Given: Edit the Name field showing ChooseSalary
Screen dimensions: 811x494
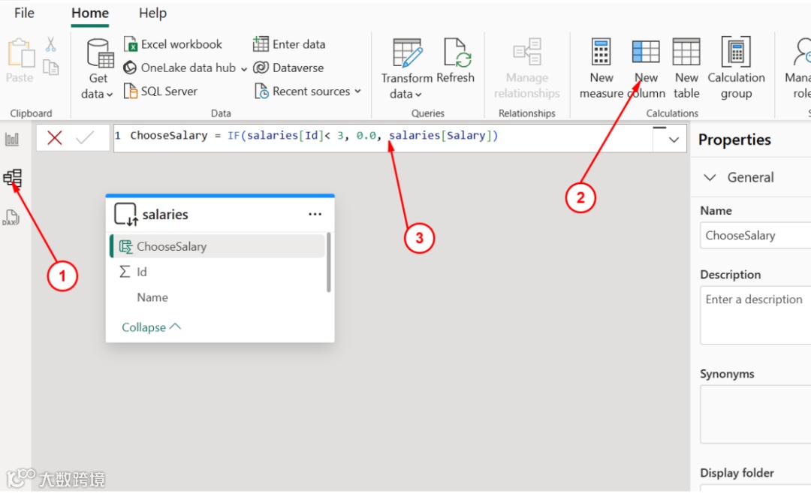Looking at the screenshot, I should (x=755, y=235).
